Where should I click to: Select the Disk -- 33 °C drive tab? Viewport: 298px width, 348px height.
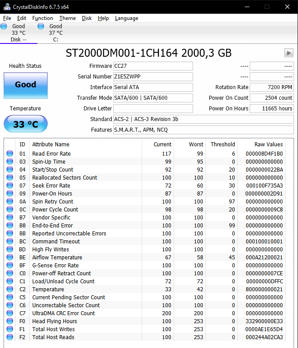pos(19,33)
